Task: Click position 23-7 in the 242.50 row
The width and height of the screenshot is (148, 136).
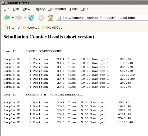Action: point(61,83)
